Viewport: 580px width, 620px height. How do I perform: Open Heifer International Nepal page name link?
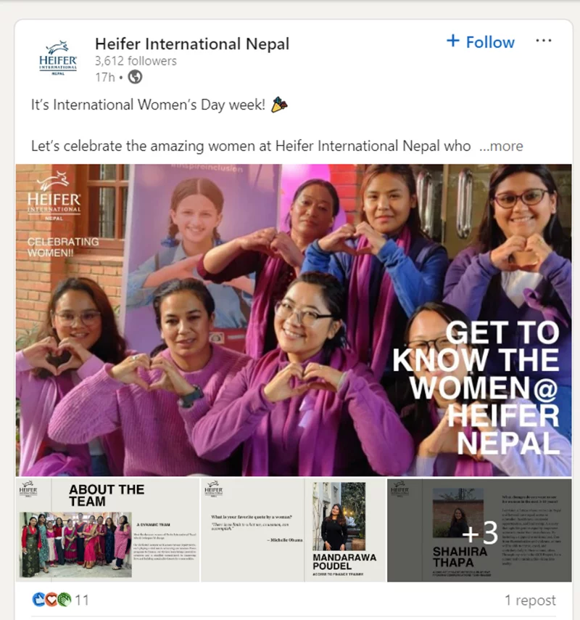tap(192, 44)
